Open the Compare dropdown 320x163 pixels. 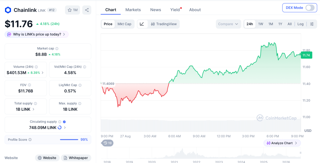coord(228,24)
